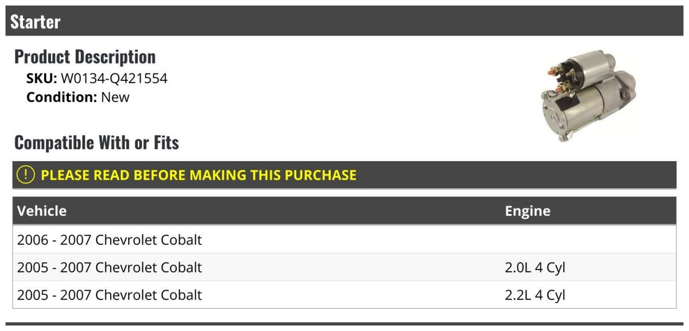Sort by the Vehicle column header
The image size is (689, 331).
42,211
